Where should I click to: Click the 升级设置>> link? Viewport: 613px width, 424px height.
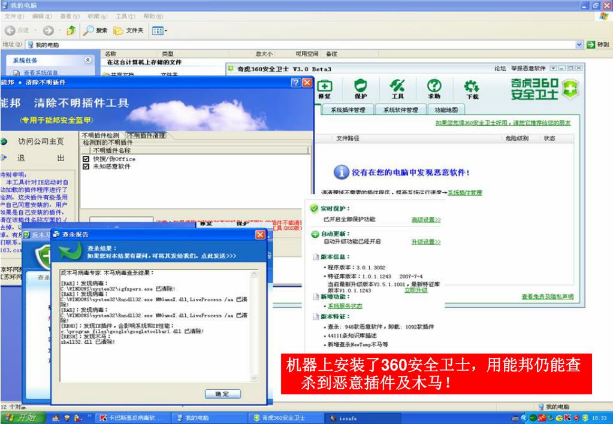tap(426, 242)
